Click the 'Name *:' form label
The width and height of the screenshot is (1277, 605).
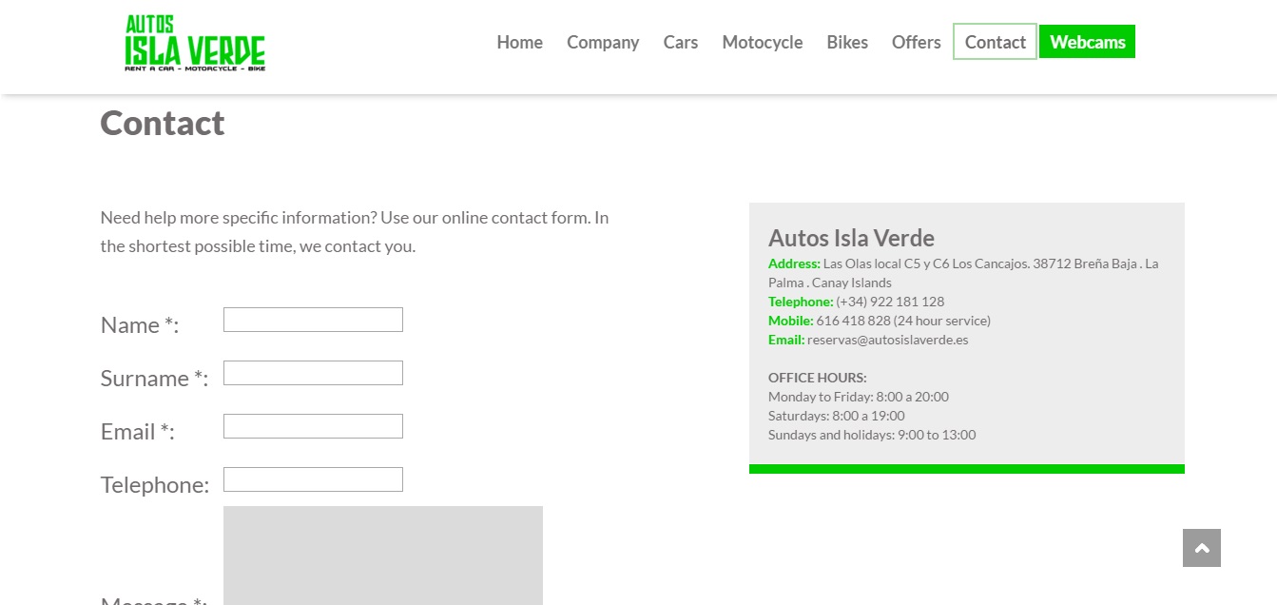click(x=140, y=325)
